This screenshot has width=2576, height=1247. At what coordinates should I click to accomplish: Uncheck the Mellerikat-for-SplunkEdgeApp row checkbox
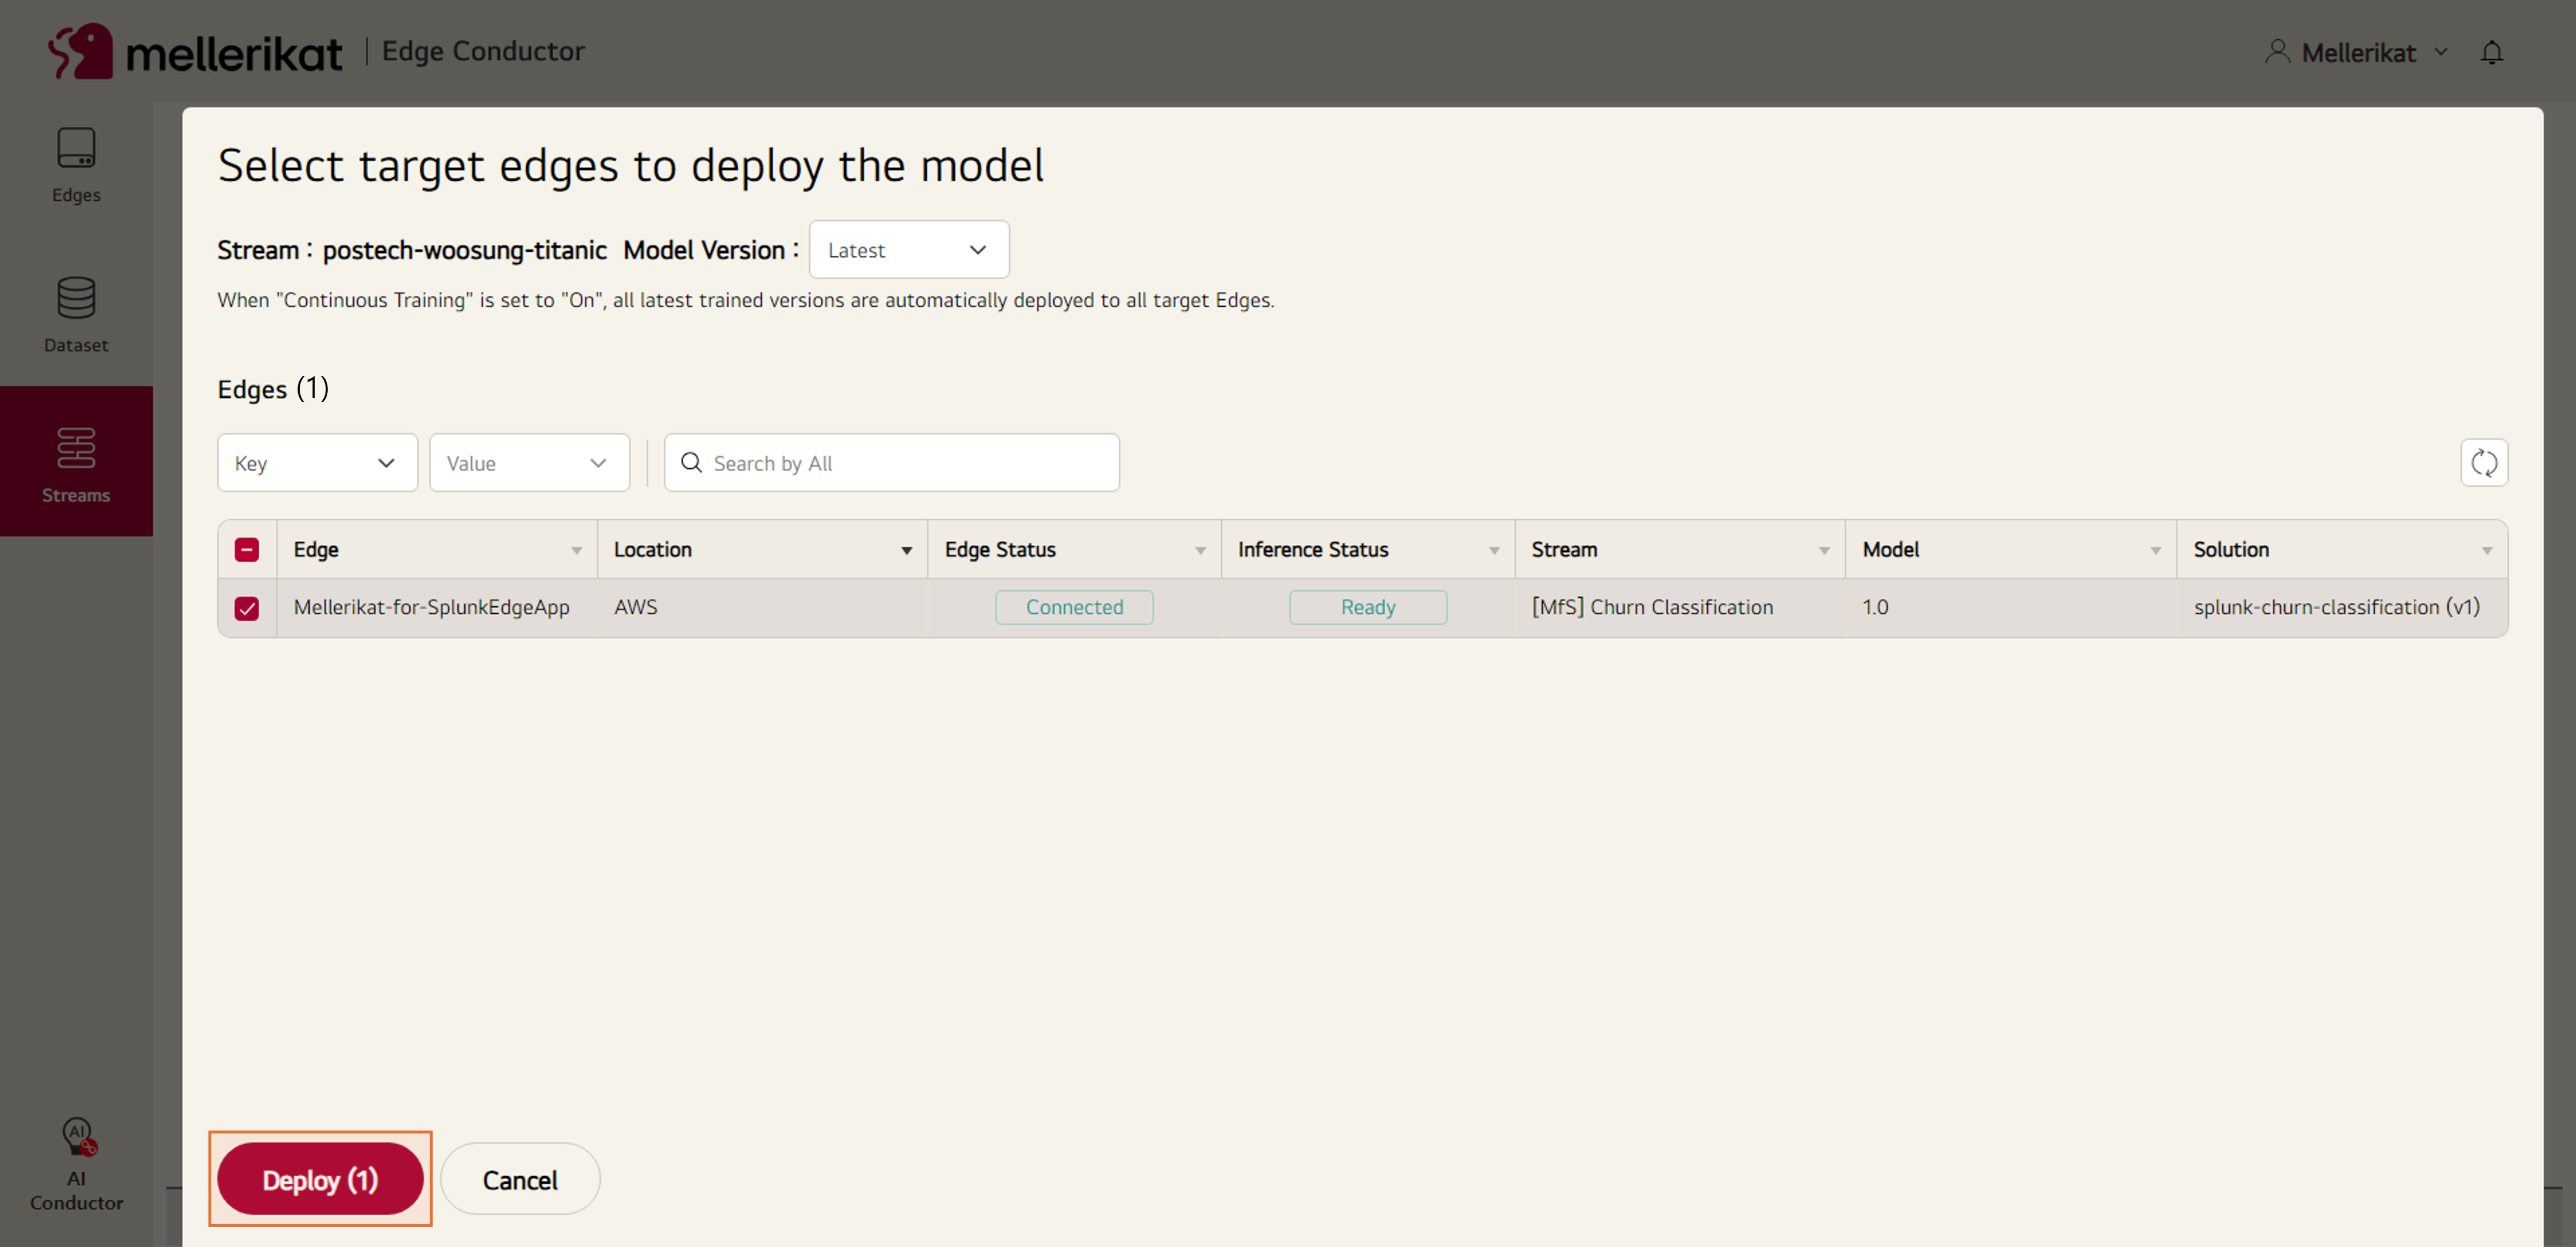(x=247, y=607)
